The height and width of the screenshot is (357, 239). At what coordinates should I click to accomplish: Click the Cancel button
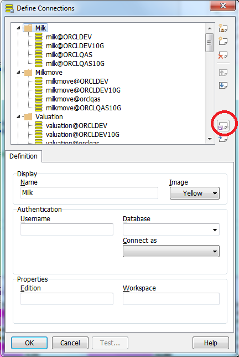[x=70, y=343]
